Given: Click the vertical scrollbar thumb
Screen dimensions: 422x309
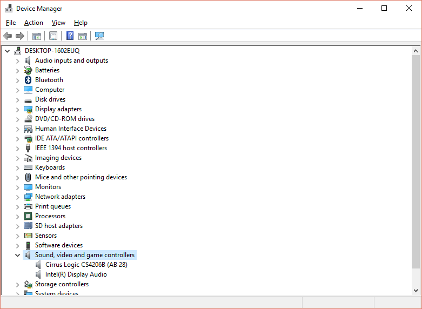Looking at the screenshot, I should (416, 162).
